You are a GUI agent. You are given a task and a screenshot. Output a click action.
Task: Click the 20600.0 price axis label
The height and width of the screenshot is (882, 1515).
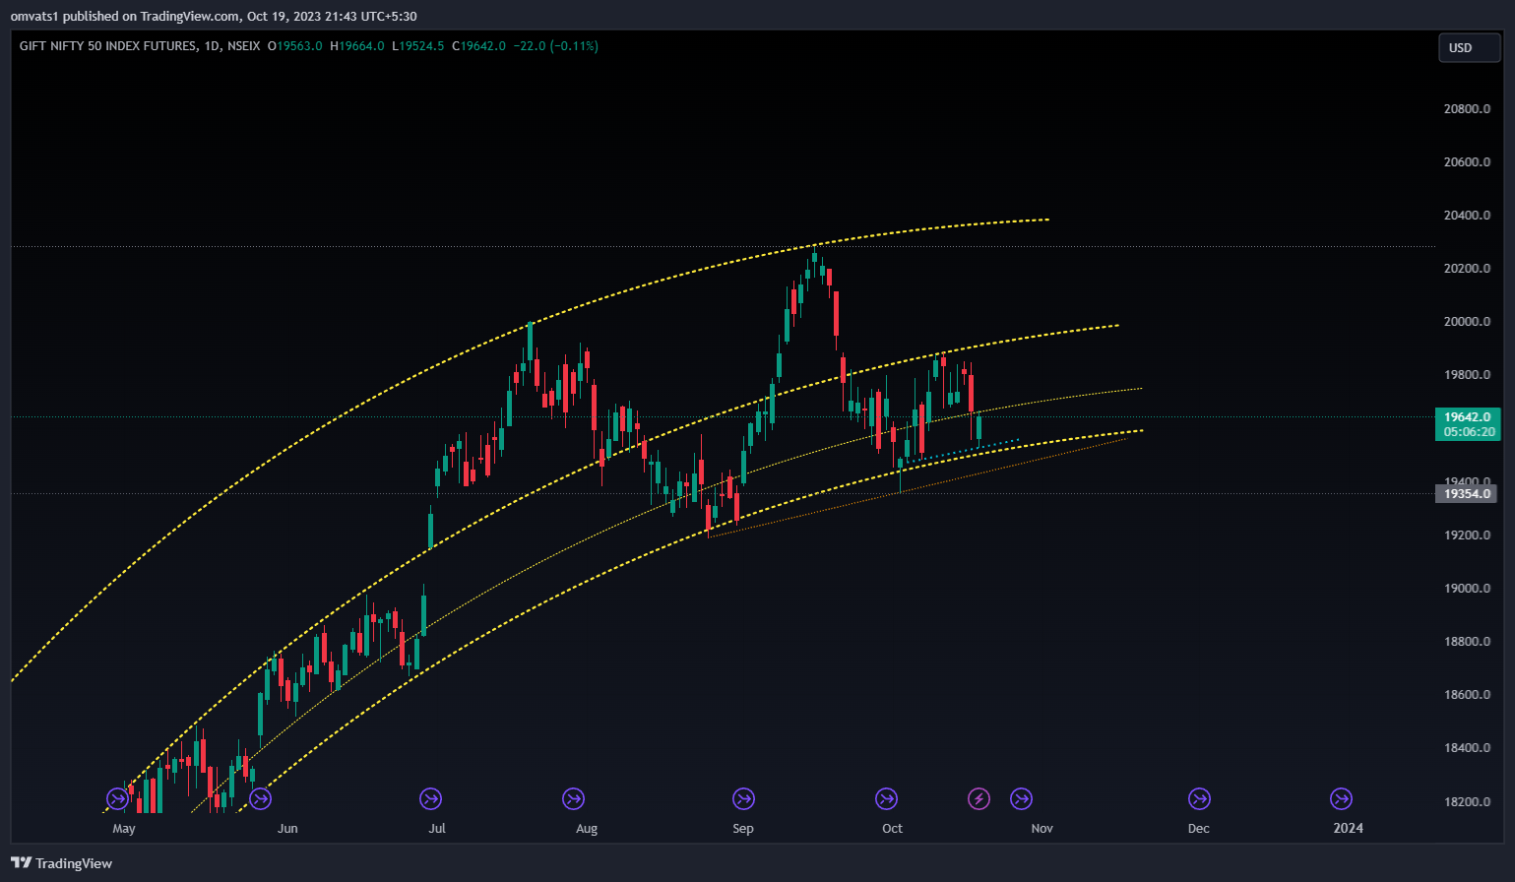pos(1467,162)
